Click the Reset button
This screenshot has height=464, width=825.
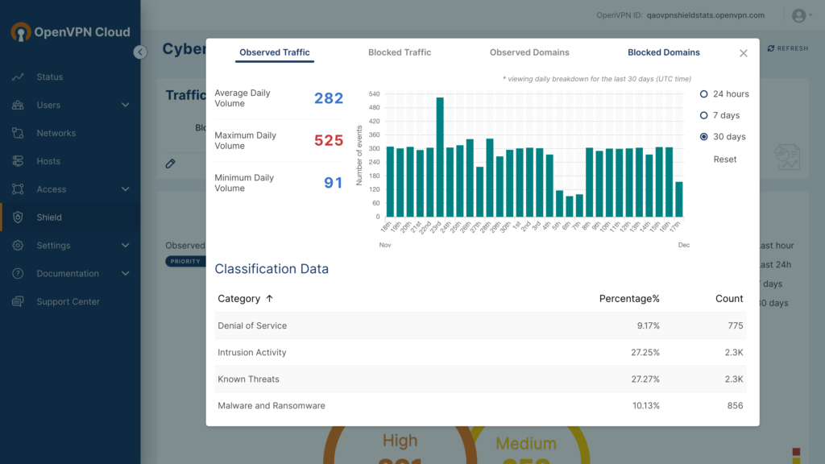[724, 159]
